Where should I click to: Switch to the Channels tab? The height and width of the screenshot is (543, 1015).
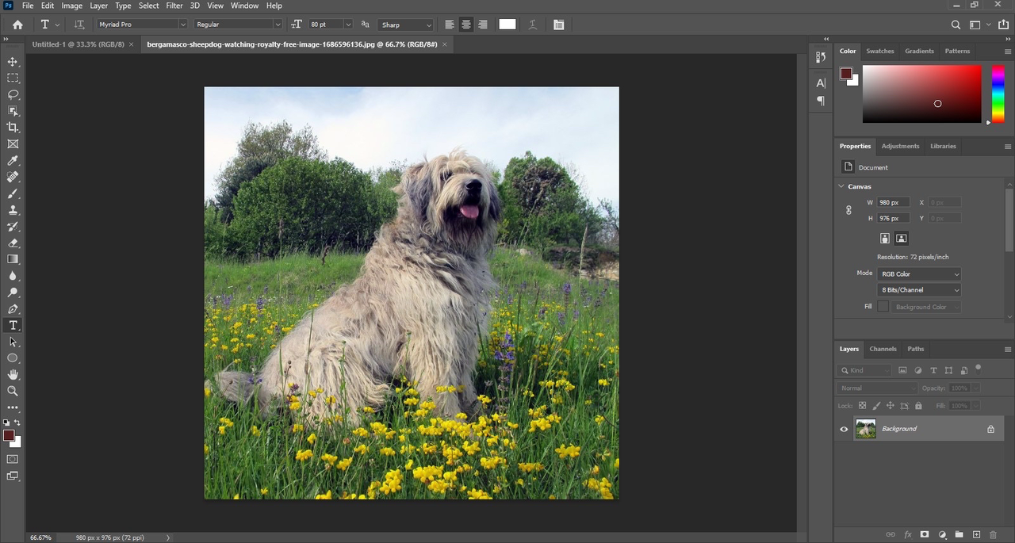[x=883, y=349]
